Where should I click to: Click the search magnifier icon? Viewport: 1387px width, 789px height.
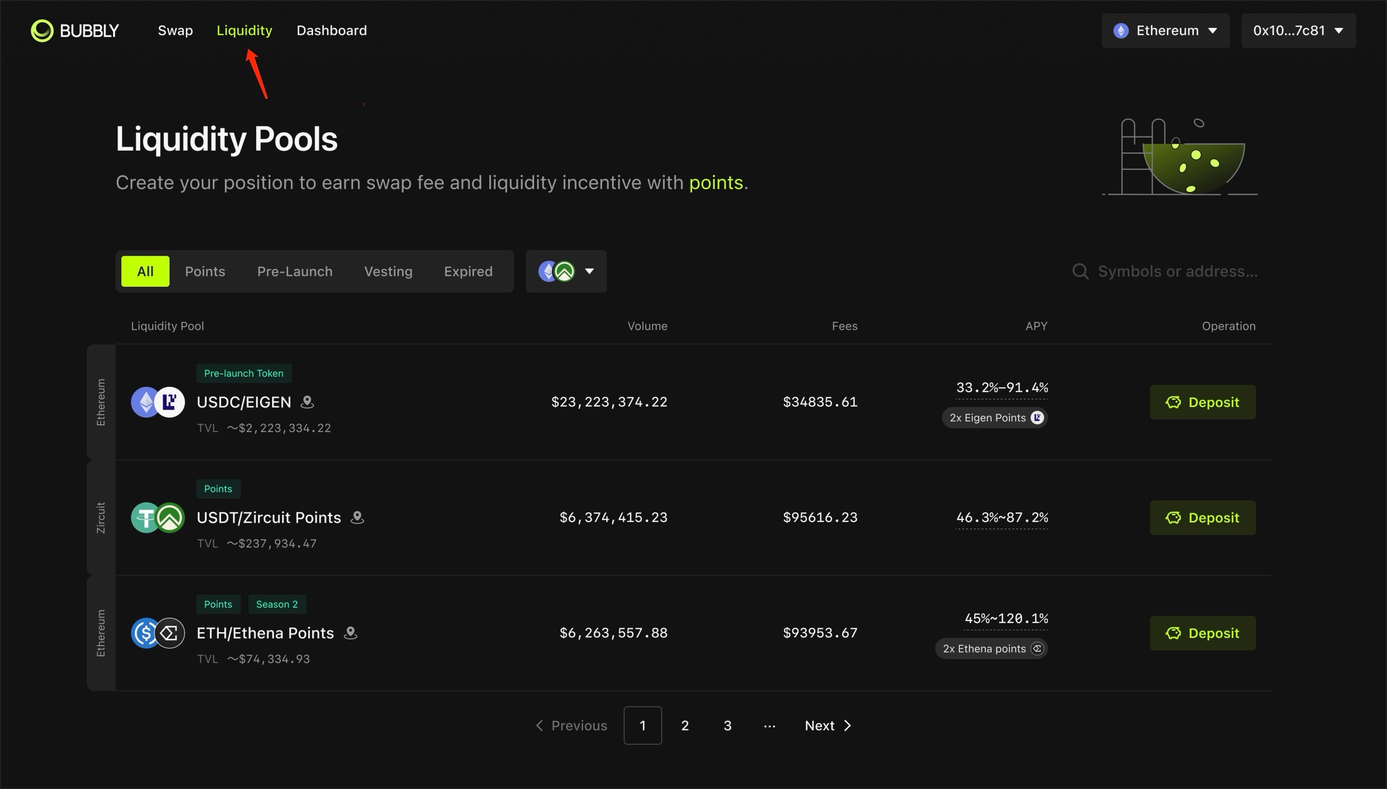pyautogui.click(x=1080, y=271)
